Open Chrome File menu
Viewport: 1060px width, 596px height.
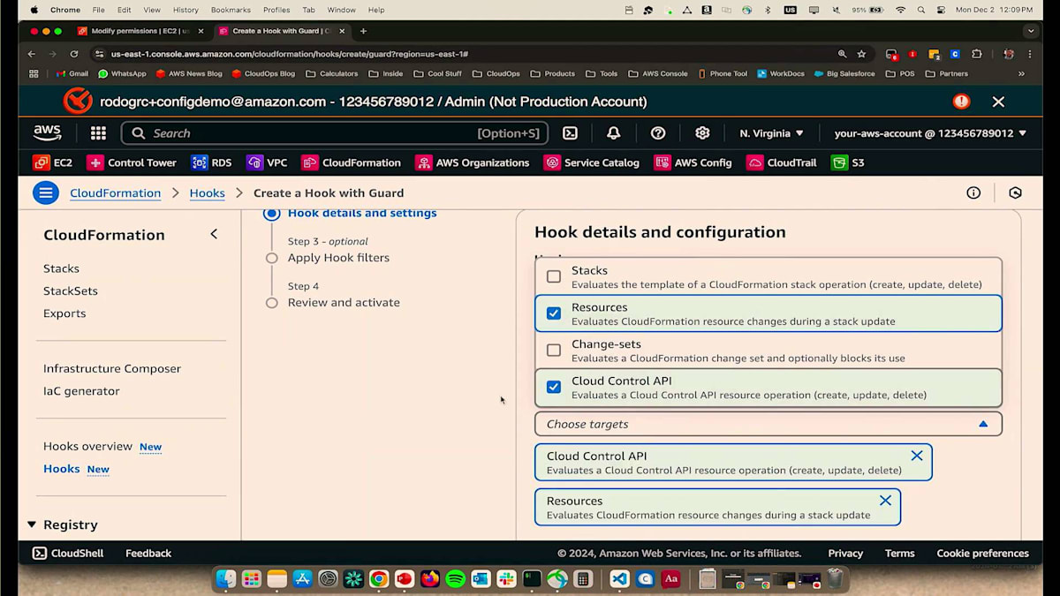click(99, 10)
